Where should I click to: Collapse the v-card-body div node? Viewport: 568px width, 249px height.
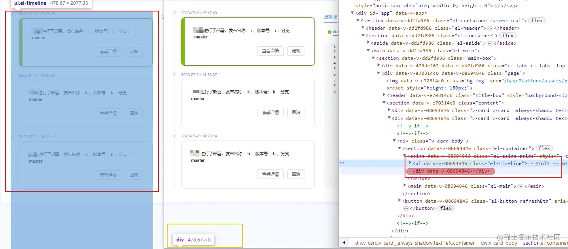pos(394,141)
